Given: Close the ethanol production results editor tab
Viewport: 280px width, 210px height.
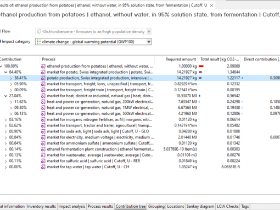Looking at the screenshot, I should (211, 5).
